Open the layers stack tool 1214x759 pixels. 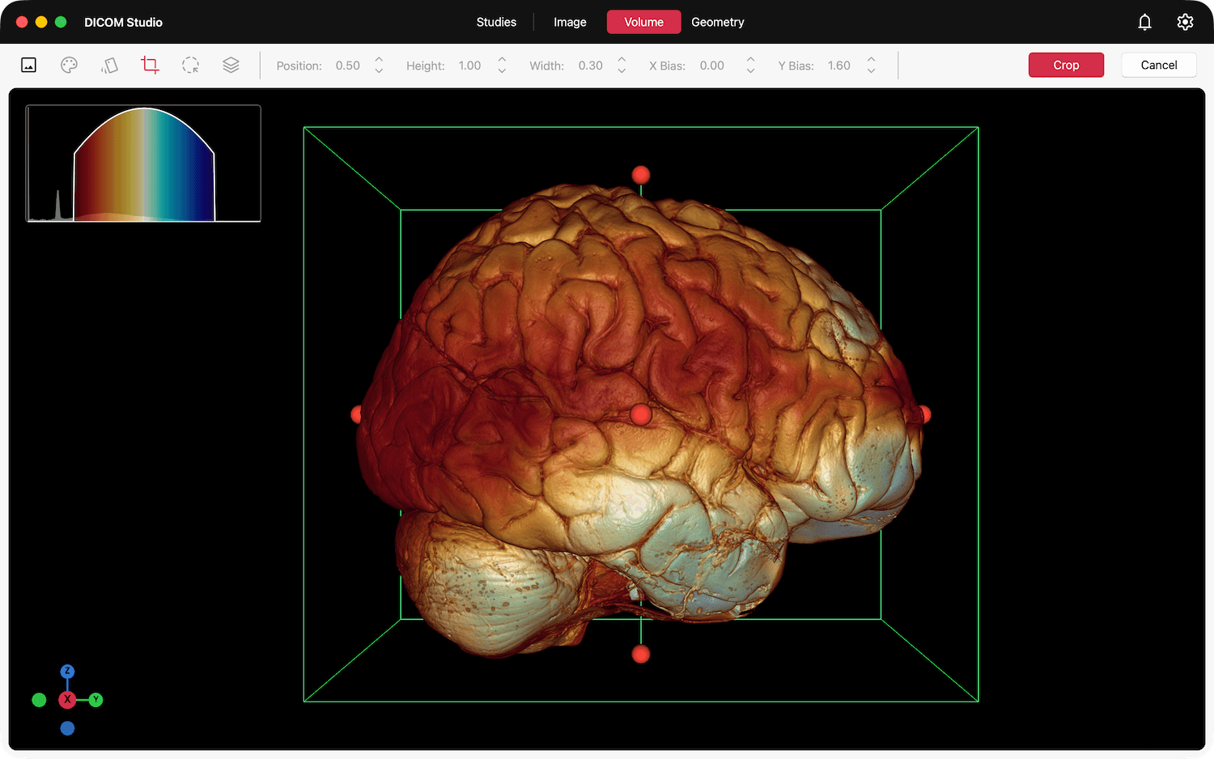tap(231, 66)
